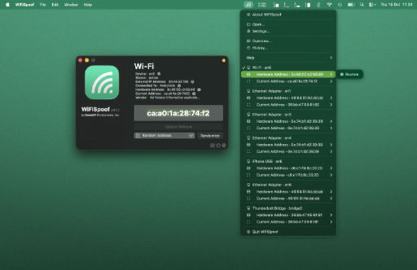This screenshot has height=270, width=417.
Task: Open Control Center from the menu bar
Action: pyautogui.click(x=371, y=5)
